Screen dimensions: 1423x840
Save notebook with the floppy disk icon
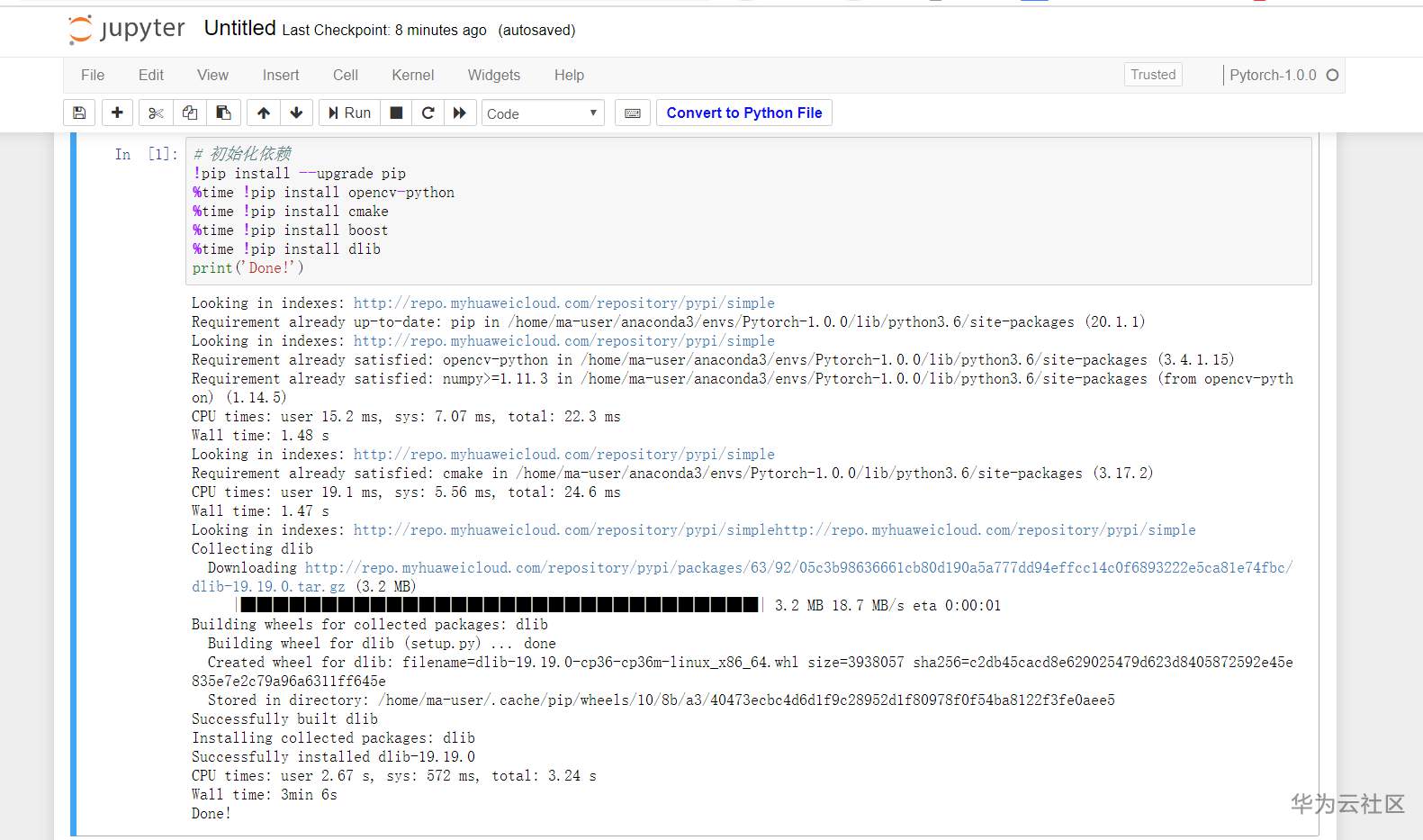click(79, 113)
